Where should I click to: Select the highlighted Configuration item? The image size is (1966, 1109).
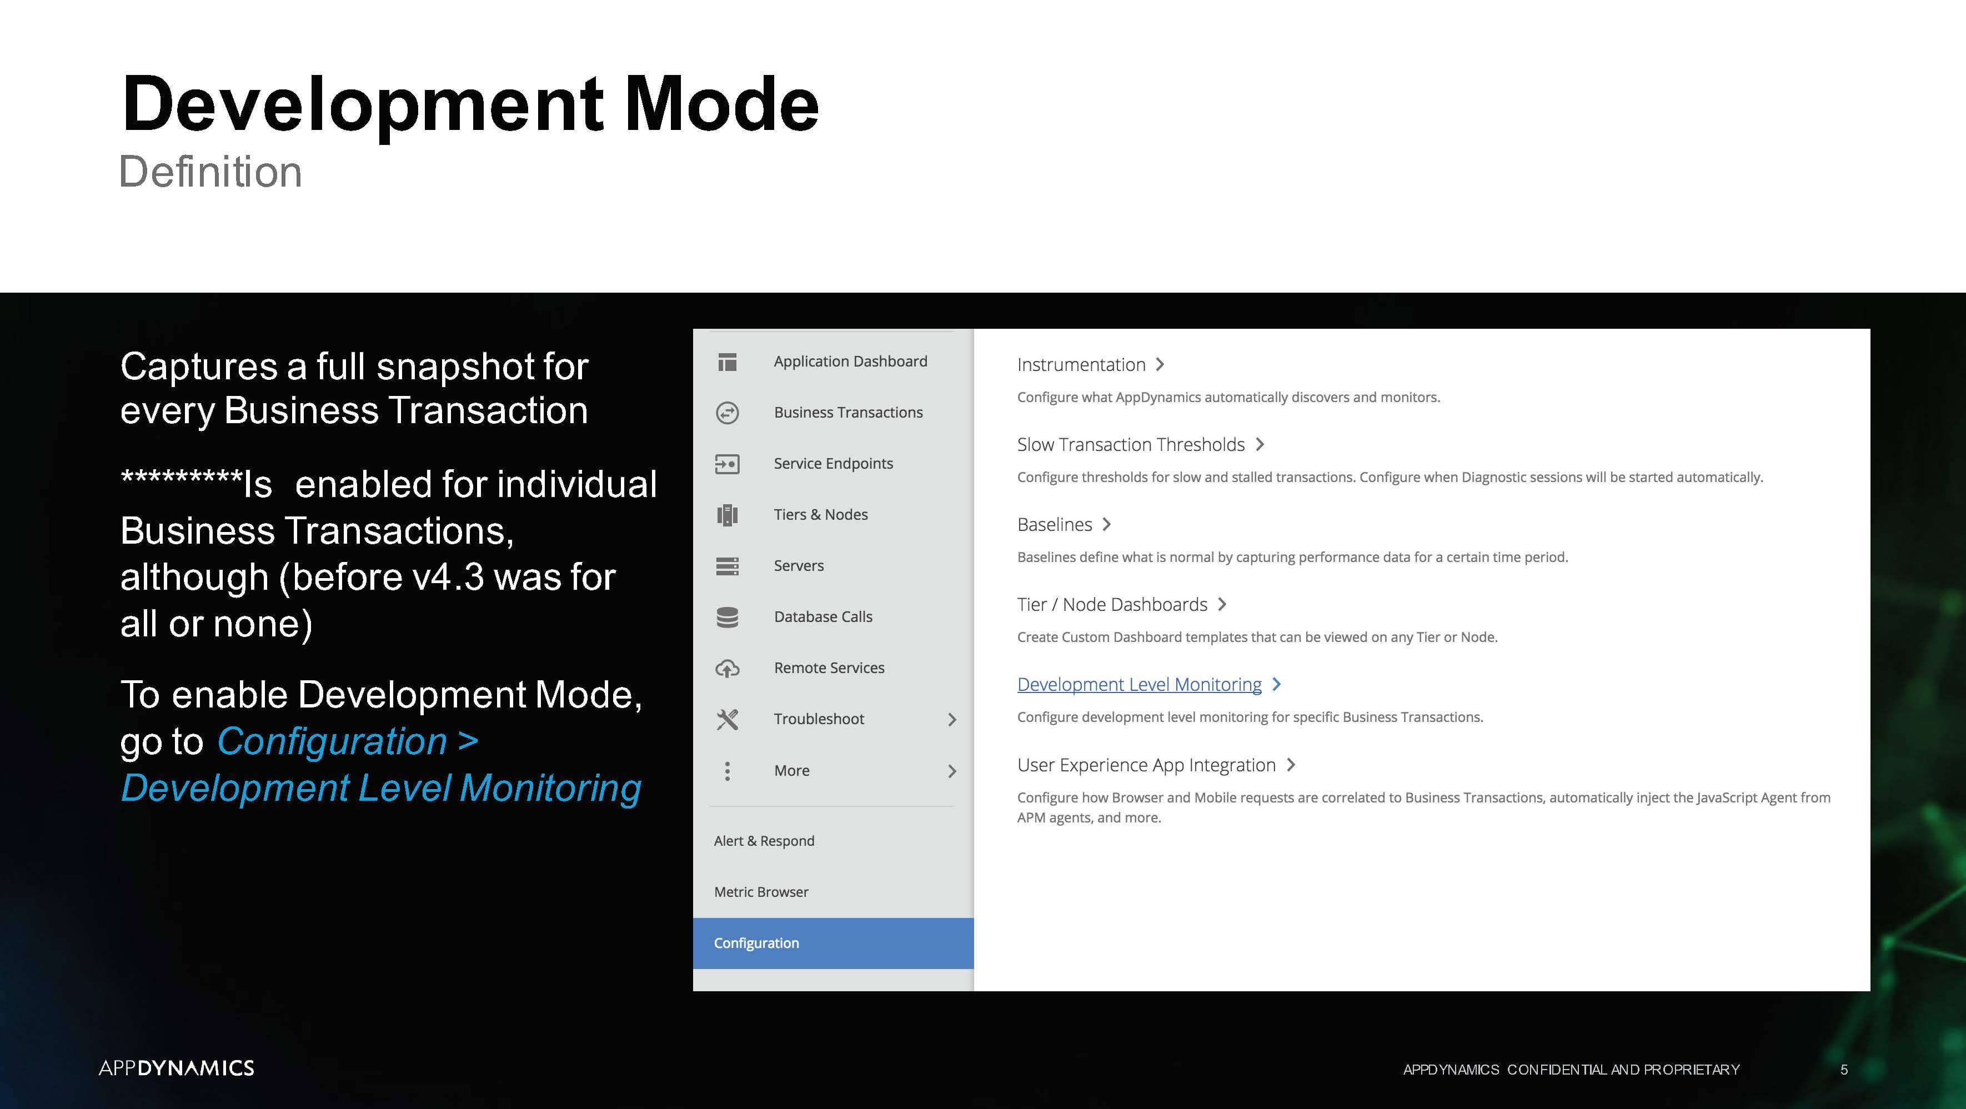(x=832, y=944)
